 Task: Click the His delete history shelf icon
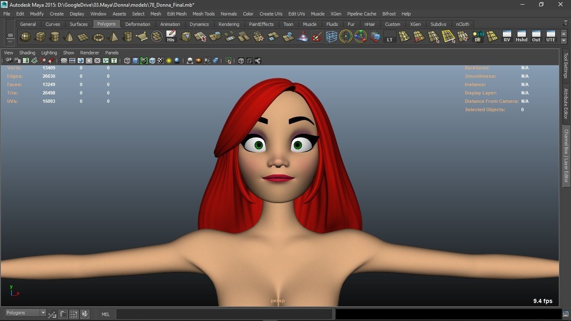(171, 36)
